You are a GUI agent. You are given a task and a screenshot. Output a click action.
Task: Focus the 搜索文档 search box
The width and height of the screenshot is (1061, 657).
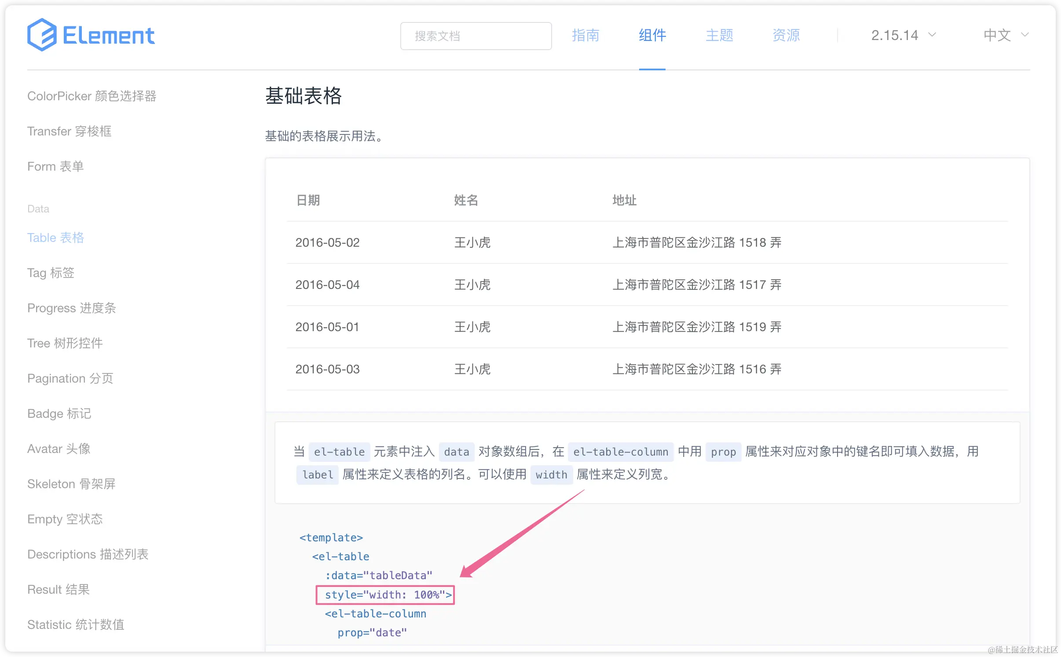pos(476,36)
